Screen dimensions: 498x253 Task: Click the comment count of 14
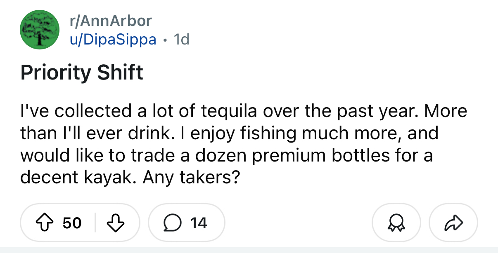click(x=199, y=223)
